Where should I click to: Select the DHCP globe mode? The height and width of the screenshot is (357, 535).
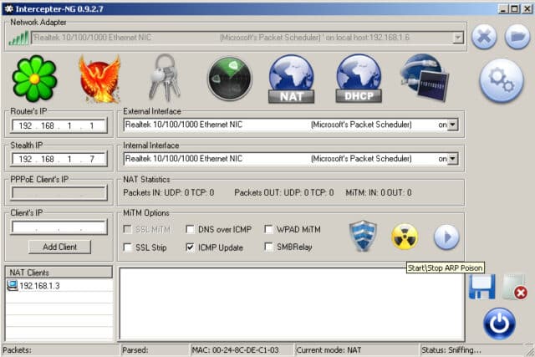[x=359, y=79]
